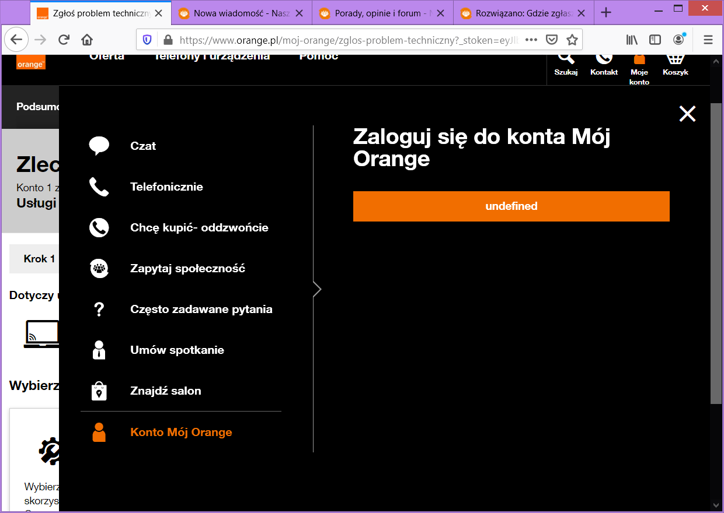The image size is (724, 513).
Task: Open the Firefox hamburger menu
Action: pos(708,40)
